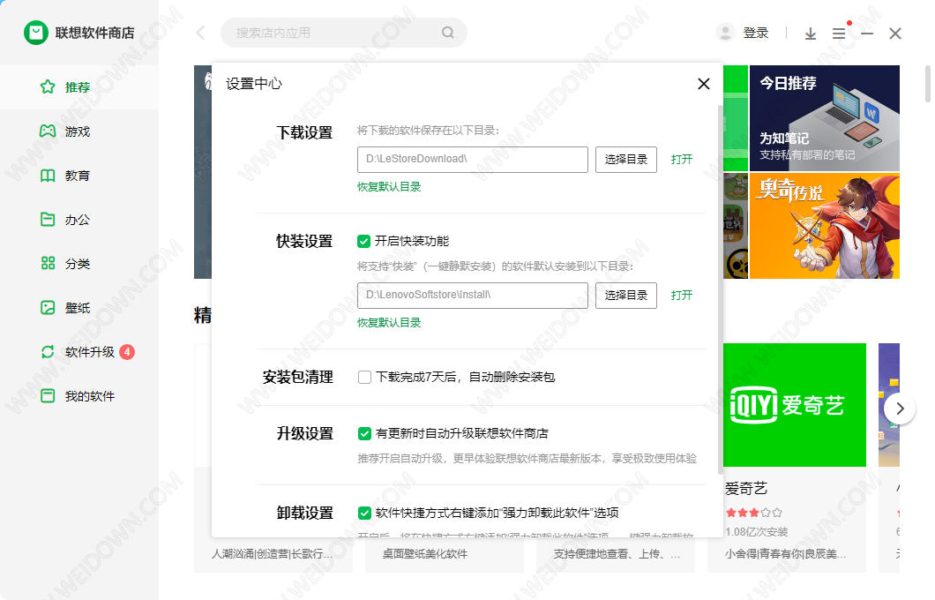Screen dimensions: 935x600
Task: Open the 壁纸 picture icon in sidebar
Action: [48, 308]
